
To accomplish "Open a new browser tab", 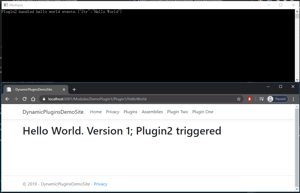I will pos(74,89).
